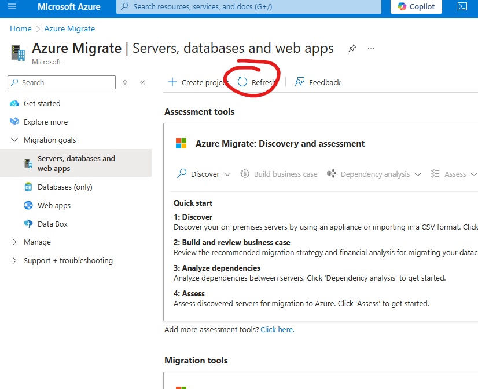The image size is (478, 389).
Task: Select Web apps in sidebar
Action: [x=54, y=206]
